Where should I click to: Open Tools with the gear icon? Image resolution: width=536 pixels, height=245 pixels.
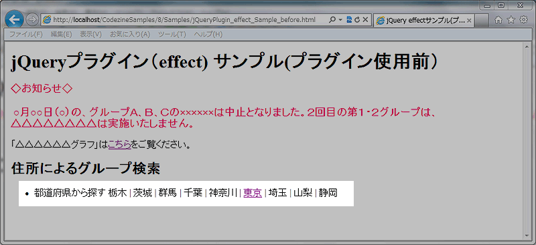(524, 21)
